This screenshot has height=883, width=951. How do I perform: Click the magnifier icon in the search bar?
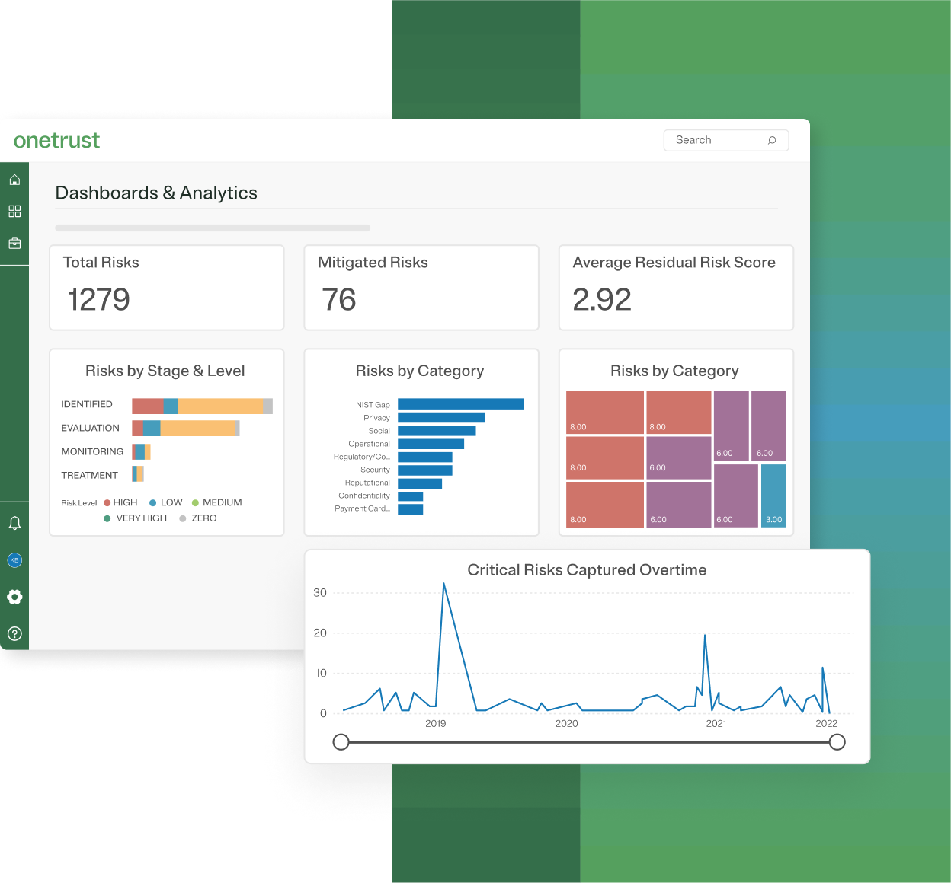click(772, 140)
